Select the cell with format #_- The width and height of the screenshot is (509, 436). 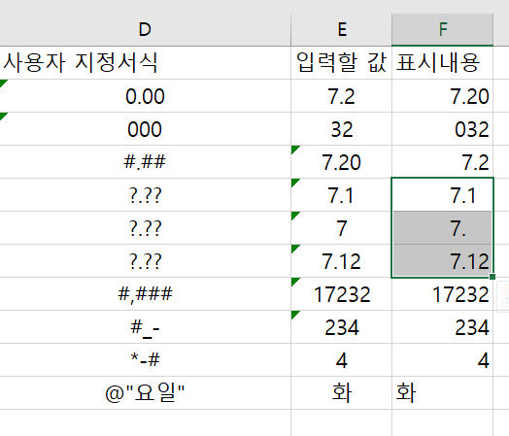pyautogui.click(x=145, y=327)
